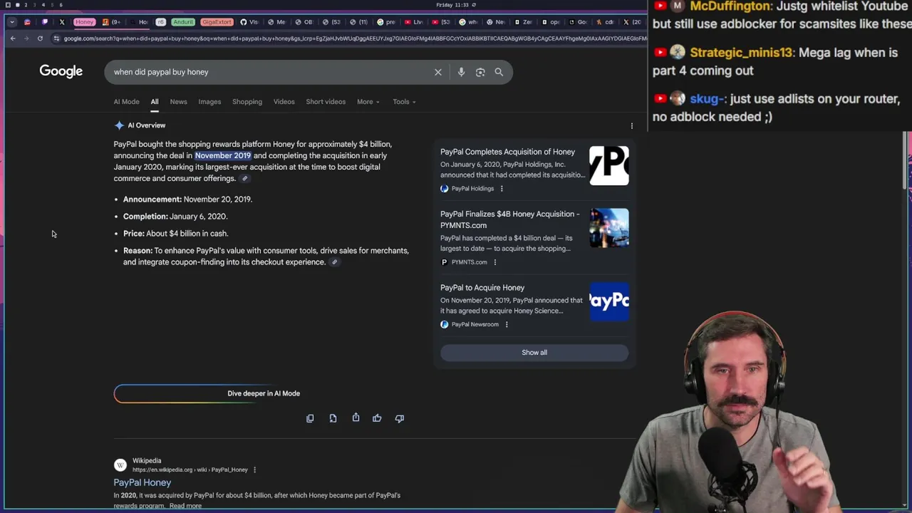912x513 pixels.
Task: Switch to workspace 2 in the top bar
Action: pos(26,5)
